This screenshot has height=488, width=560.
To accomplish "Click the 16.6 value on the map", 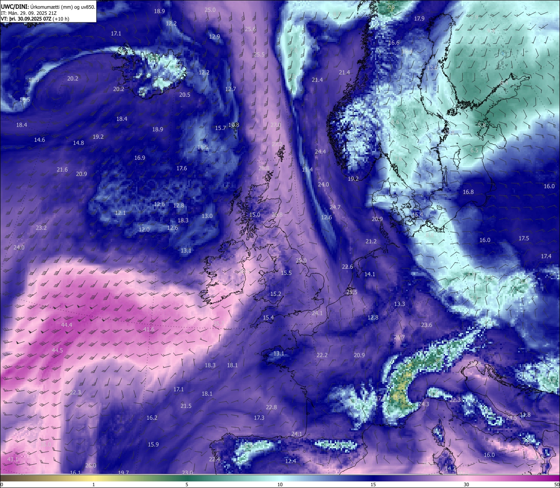I will click(394, 42).
